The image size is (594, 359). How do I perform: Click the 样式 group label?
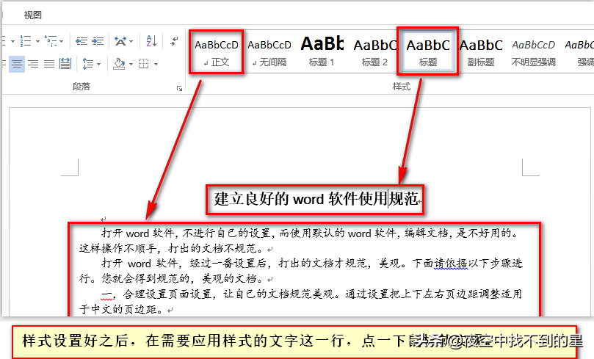(402, 87)
